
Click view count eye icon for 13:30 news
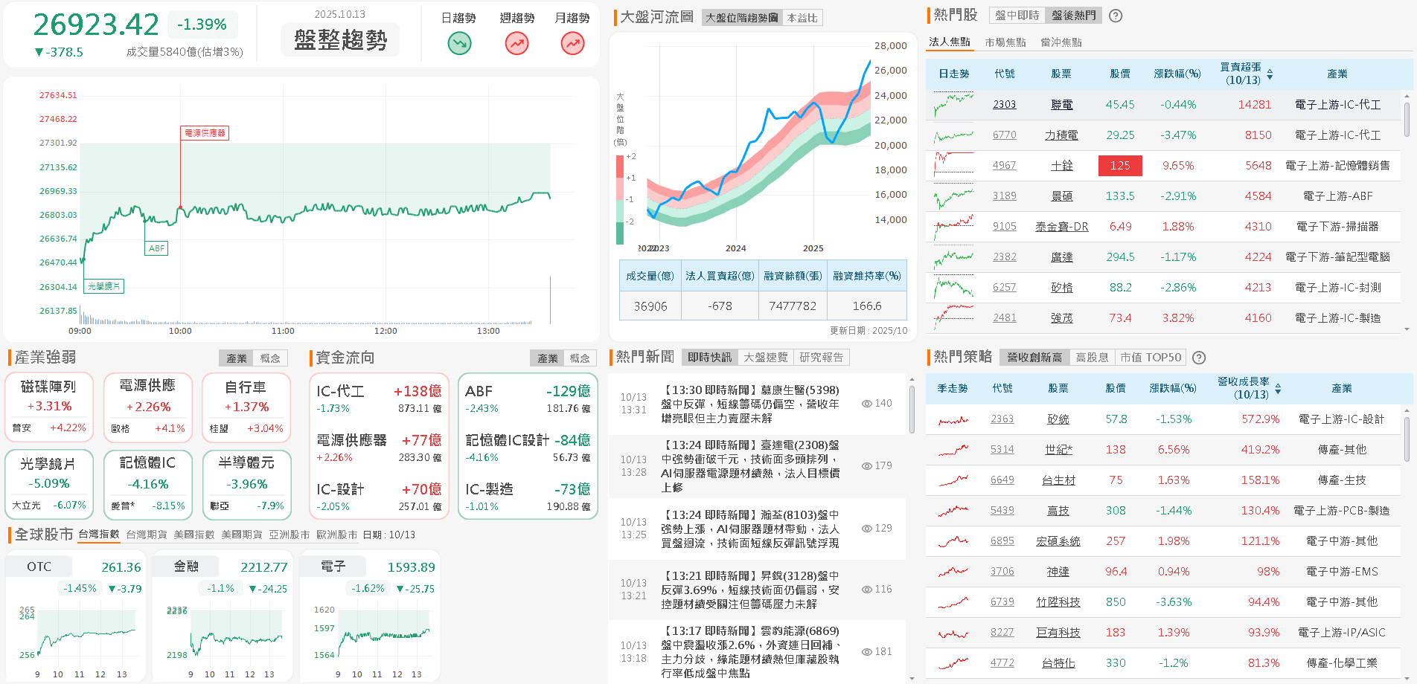tap(866, 404)
